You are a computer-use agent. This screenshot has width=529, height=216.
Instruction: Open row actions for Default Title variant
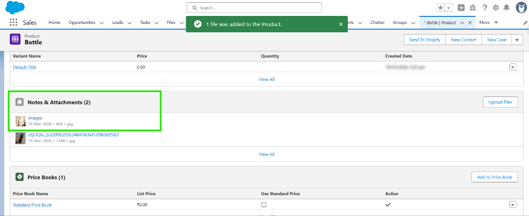(x=513, y=67)
